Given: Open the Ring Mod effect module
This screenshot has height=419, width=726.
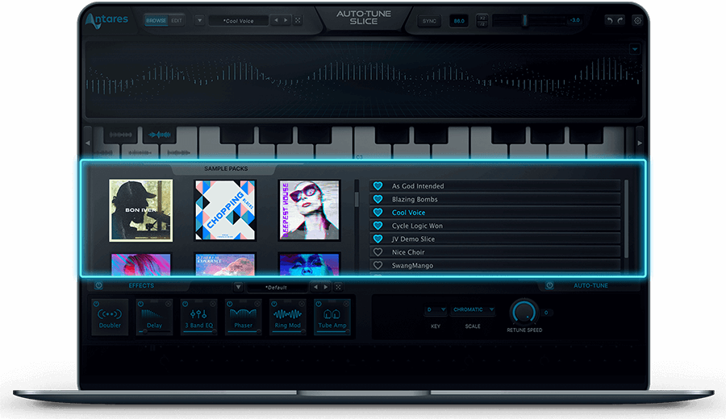Looking at the screenshot, I should coord(287,317).
